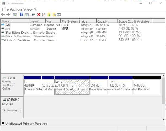Viewport: 166px width, 131px height.
Task: Sort by the Volume column header
Action: tap(15, 21)
